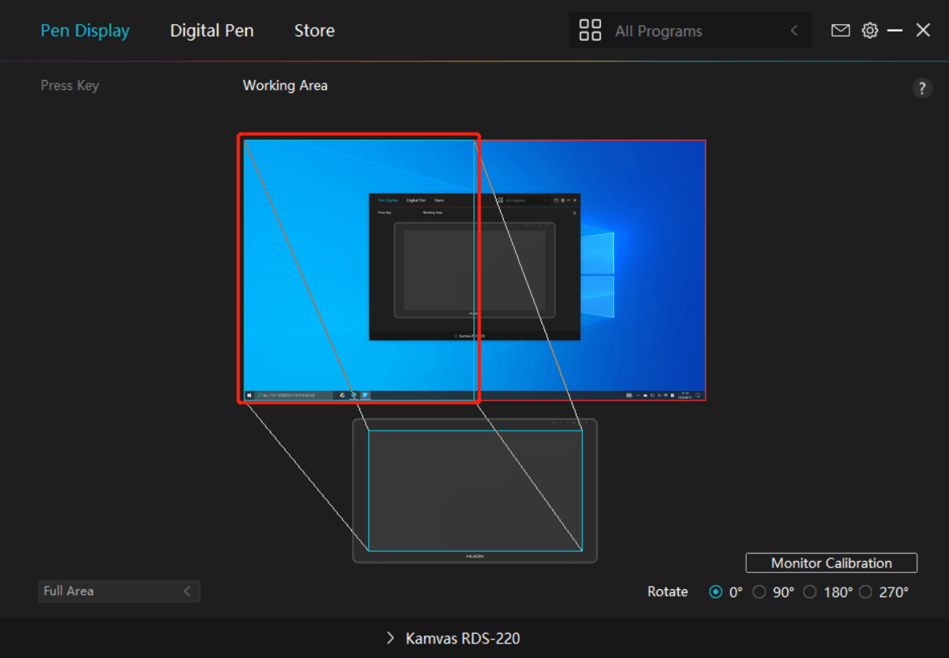Viewport: 949px width, 658px height.
Task: Click the left monitor in the desktop preview
Action: (359, 270)
